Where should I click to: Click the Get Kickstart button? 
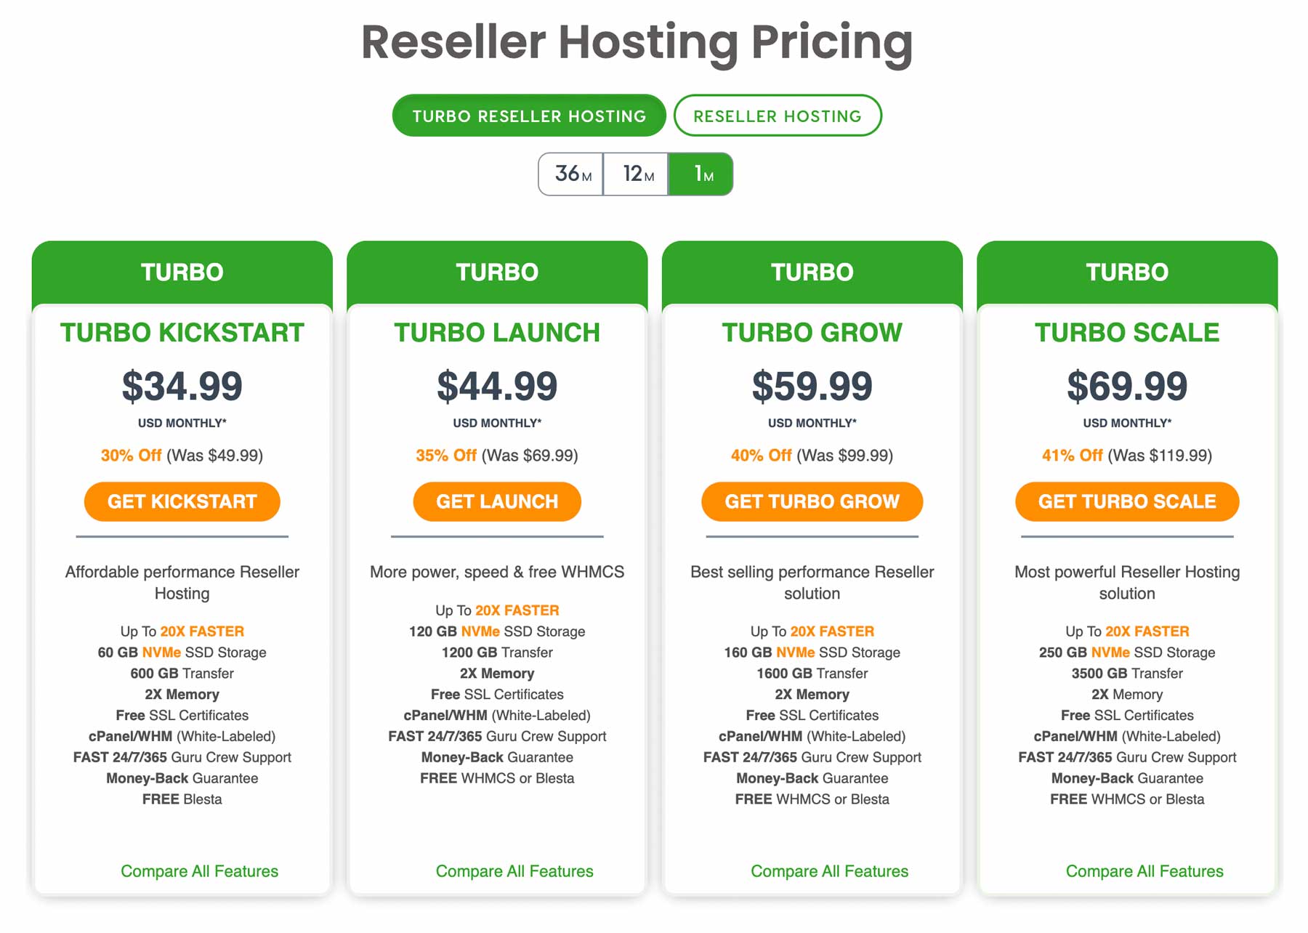pyautogui.click(x=182, y=501)
